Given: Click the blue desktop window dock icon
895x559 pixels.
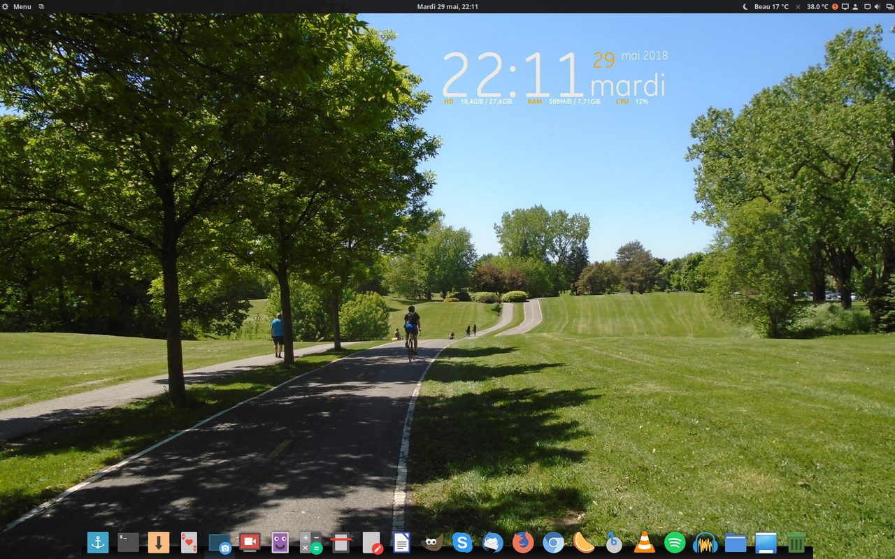Looking at the screenshot, I should [x=766, y=542].
